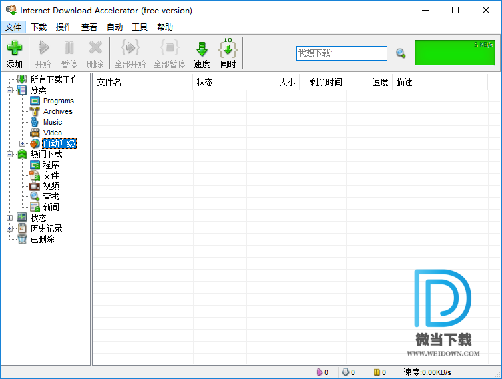Click the 全部暂停 toolbar icon
This screenshot has width=502, height=379.
coord(170,47)
